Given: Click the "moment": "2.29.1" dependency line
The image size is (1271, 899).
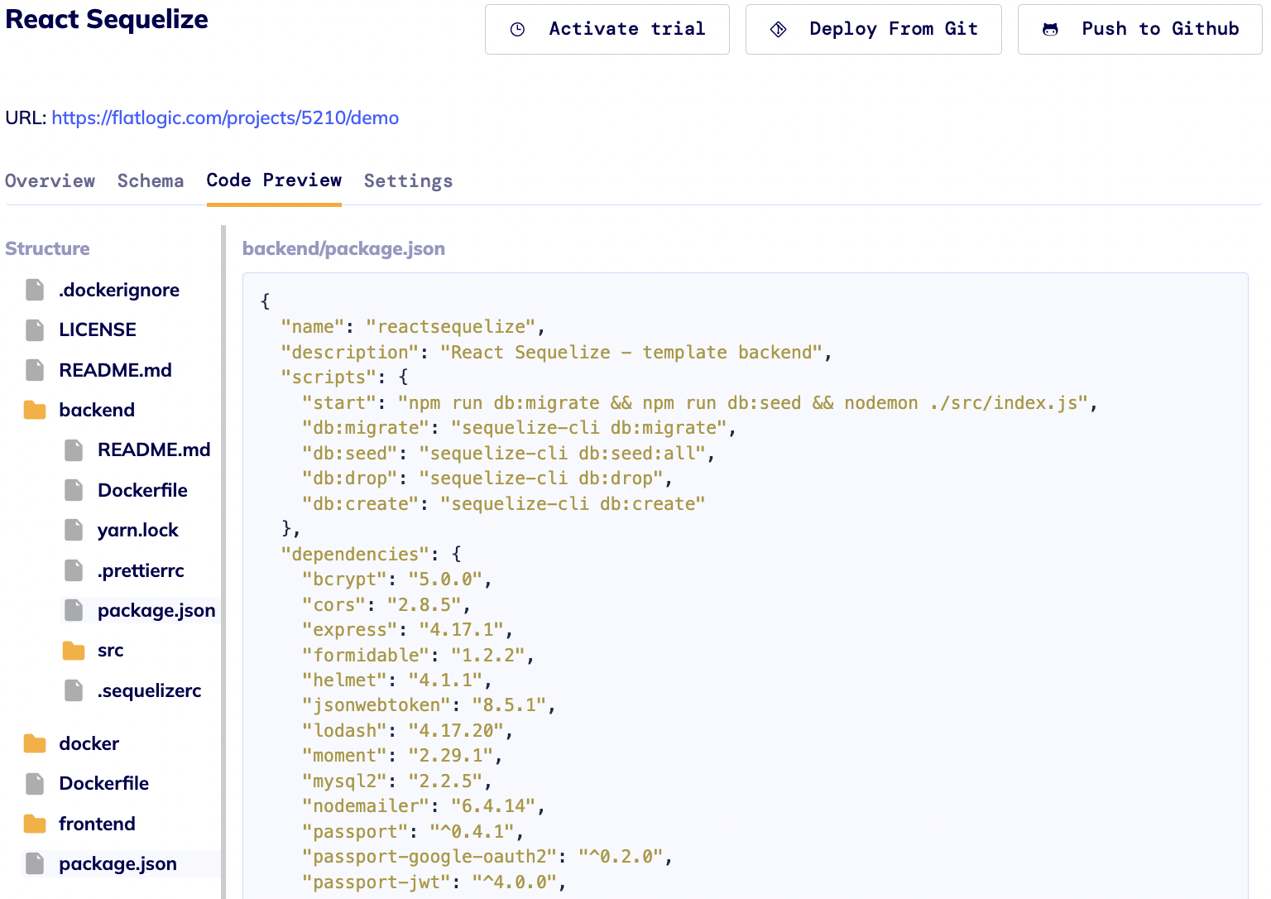Looking at the screenshot, I should (x=402, y=756).
